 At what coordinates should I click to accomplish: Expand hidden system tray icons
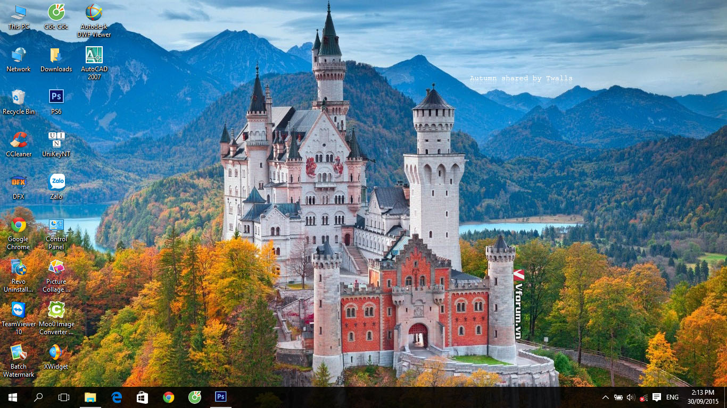point(605,397)
